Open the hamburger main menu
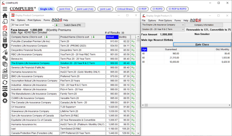 pyautogui.click(x=5, y=9)
